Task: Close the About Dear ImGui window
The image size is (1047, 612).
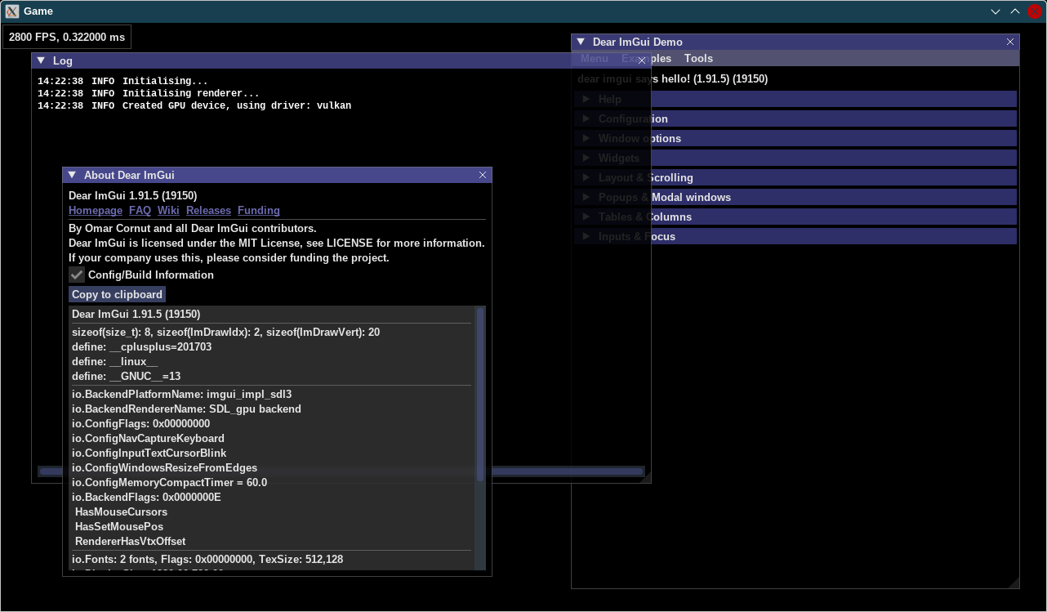Action: (483, 175)
